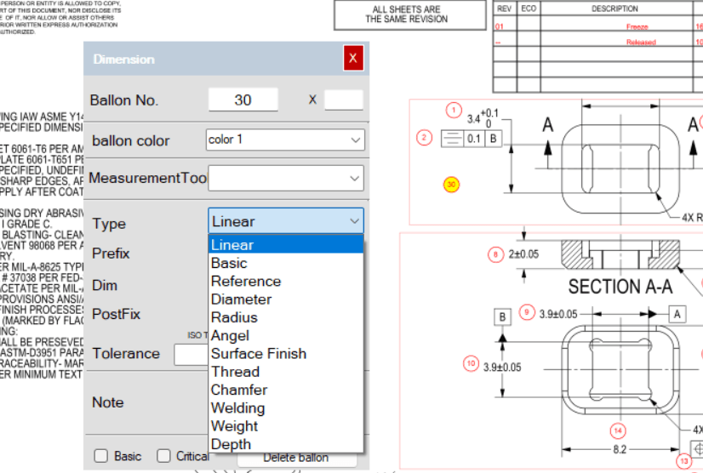
Task: Click datum A box in lower view
Action: (677, 314)
